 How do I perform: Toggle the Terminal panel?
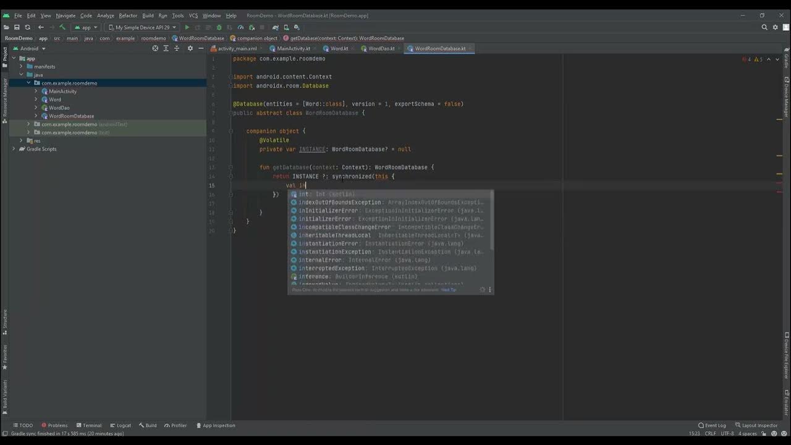[91, 425]
